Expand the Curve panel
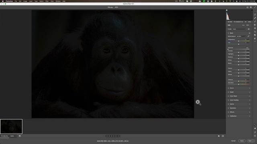The width and height of the screenshot is (257, 144). [x=228, y=88]
